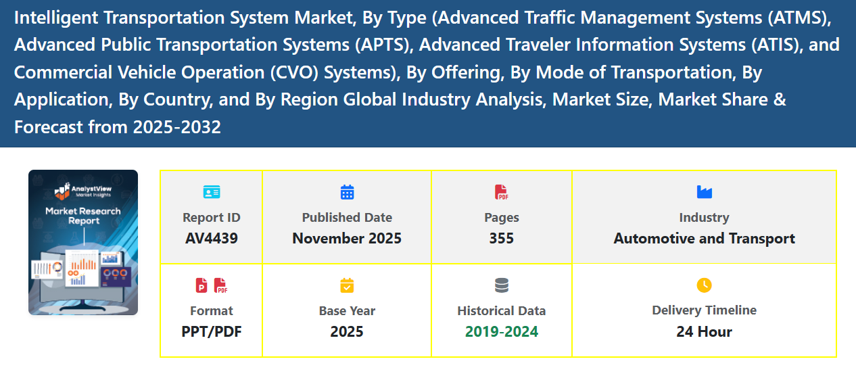Click the green 2019-2024 historical data range
Image resolution: width=856 pixels, height=376 pixels.
pyautogui.click(x=501, y=332)
